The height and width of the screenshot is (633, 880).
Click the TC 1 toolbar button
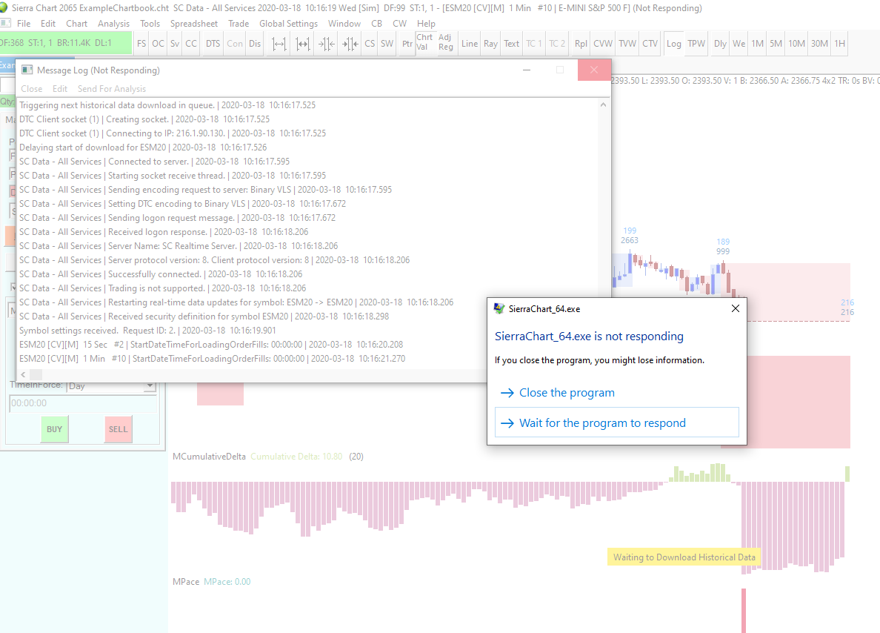point(534,43)
